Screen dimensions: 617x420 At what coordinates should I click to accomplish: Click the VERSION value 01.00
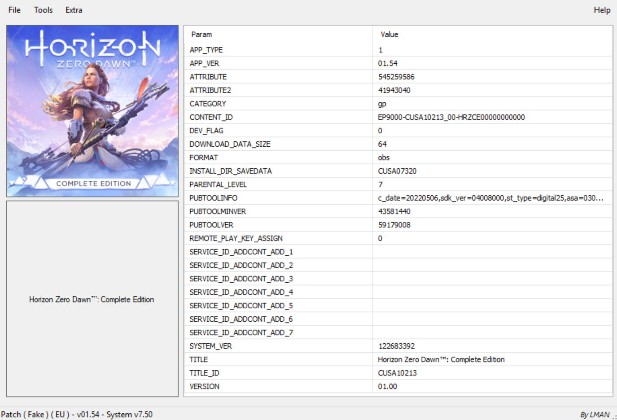[387, 386]
